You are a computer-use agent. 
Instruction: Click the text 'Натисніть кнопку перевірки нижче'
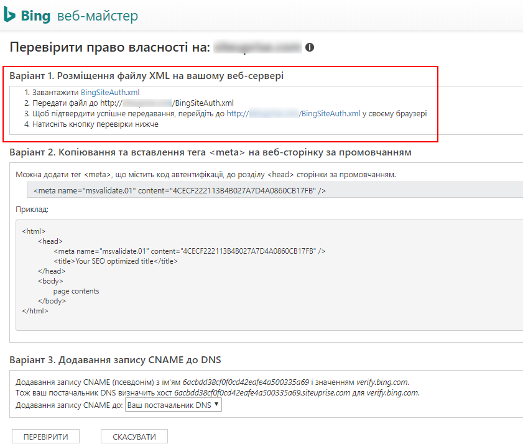pos(95,124)
